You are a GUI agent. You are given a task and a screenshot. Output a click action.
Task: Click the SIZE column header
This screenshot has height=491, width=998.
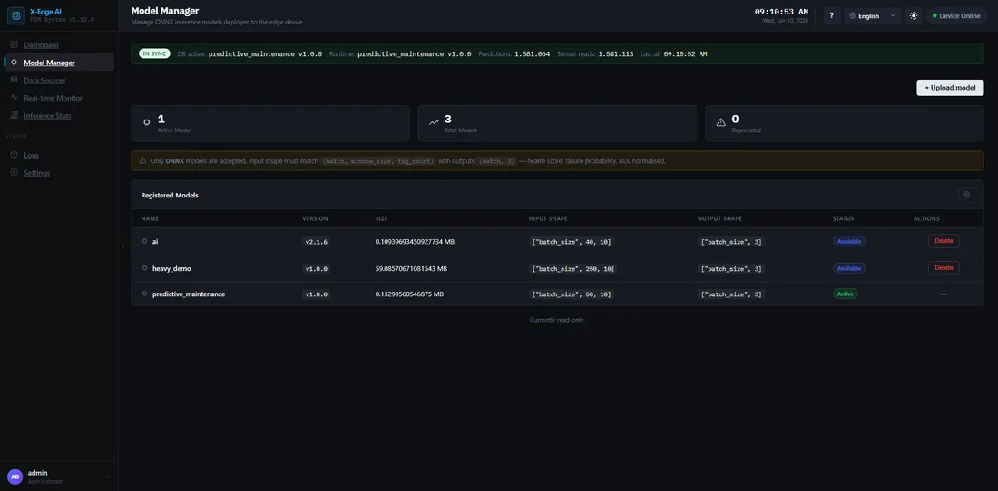pyautogui.click(x=381, y=218)
